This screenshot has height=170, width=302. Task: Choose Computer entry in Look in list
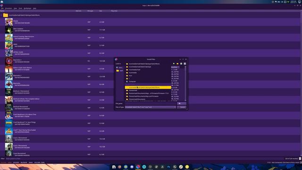point(148,82)
